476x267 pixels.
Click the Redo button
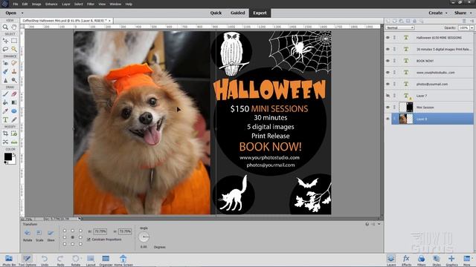point(60,260)
